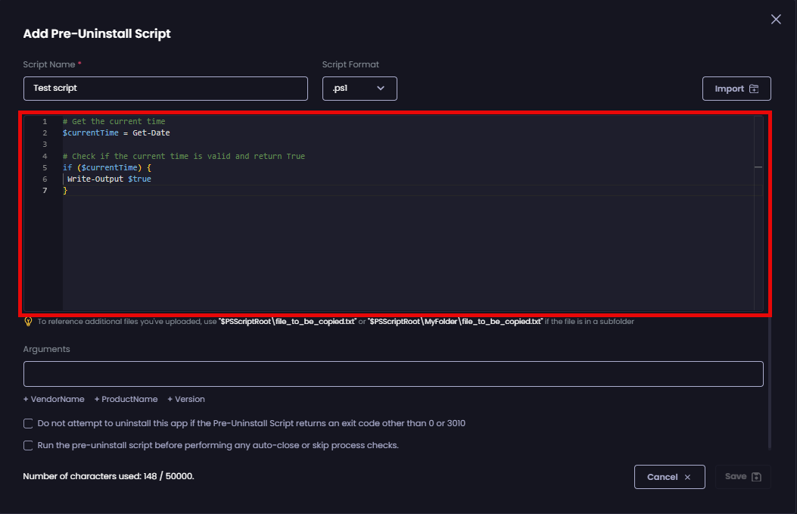Place cursor in the Script Name field
The width and height of the screenshot is (797, 514).
coord(165,88)
